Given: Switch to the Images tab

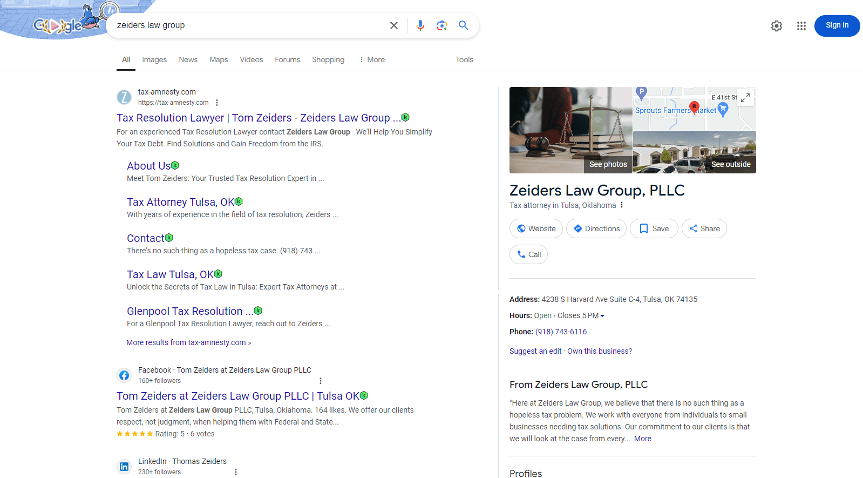Looking at the screenshot, I should 154,59.
